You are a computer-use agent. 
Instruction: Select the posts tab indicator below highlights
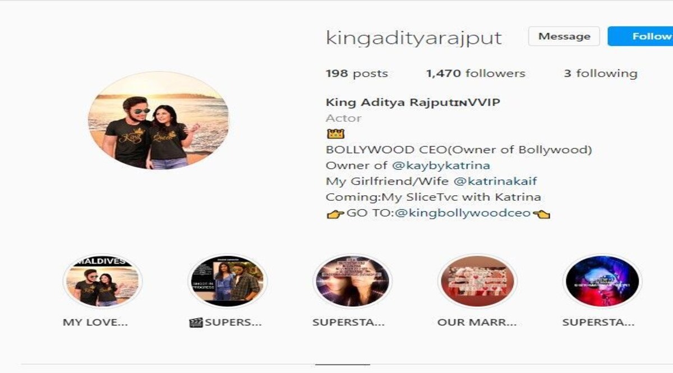pyautogui.click(x=343, y=365)
